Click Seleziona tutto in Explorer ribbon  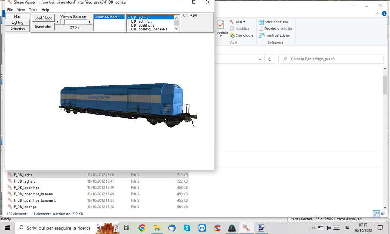pos(273,22)
